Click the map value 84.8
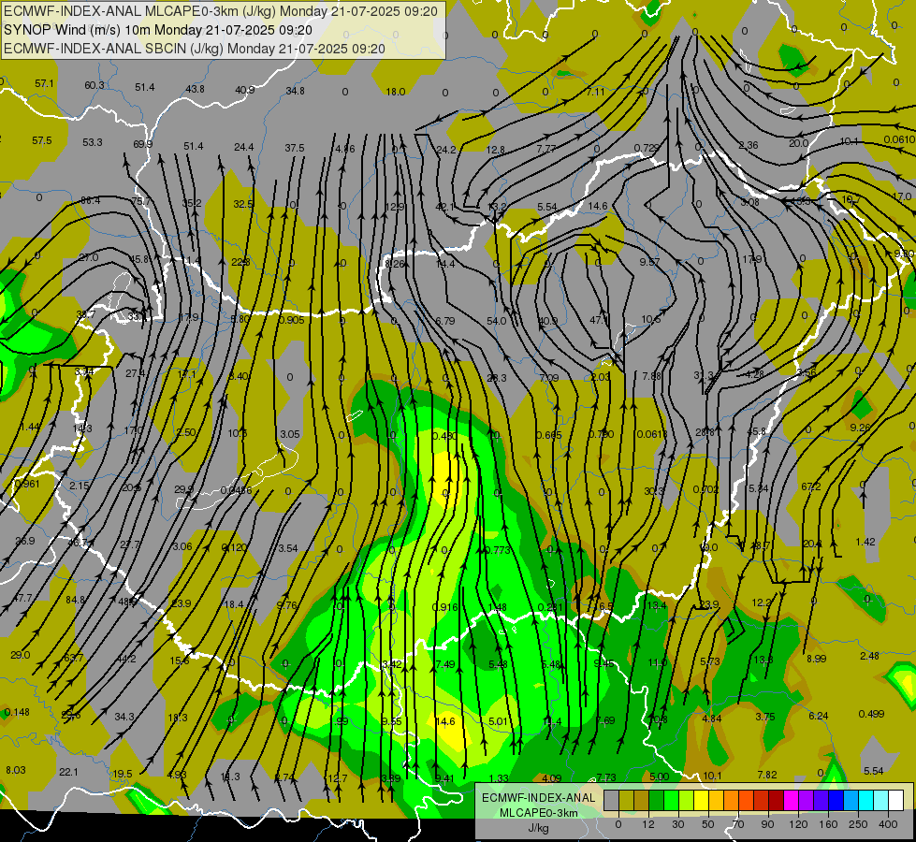Image resolution: width=916 pixels, height=842 pixels. pos(76,600)
